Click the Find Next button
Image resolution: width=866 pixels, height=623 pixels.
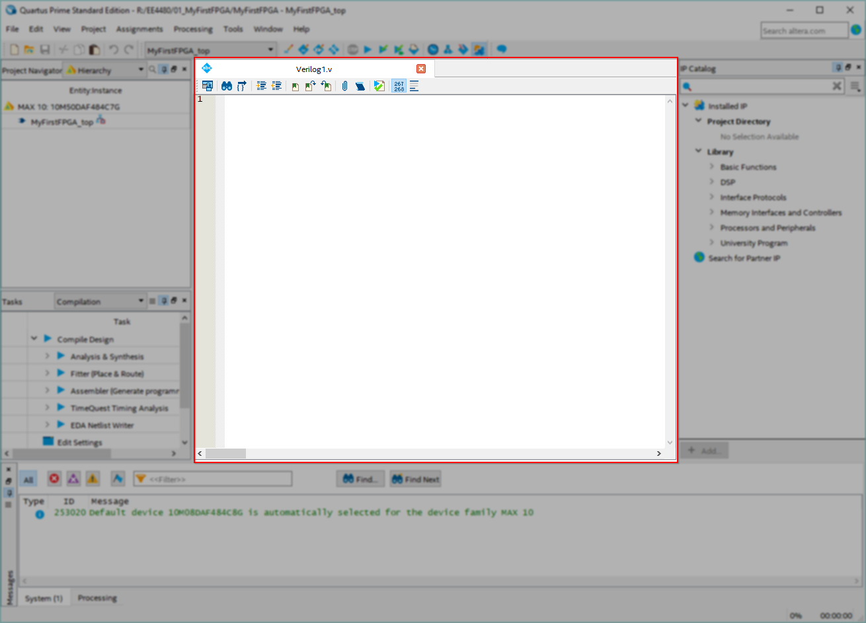pyautogui.click(x=415, y=479)
